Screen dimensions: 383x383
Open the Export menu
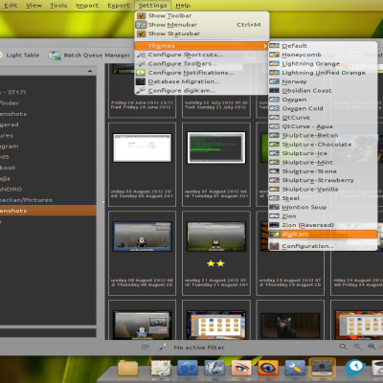pos(119,6)
